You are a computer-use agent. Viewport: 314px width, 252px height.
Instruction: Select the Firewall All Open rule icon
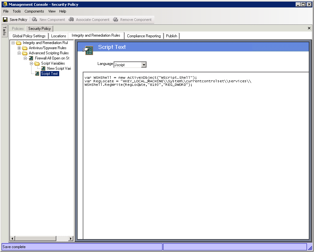pyautogui.click(x=31, y=58)
